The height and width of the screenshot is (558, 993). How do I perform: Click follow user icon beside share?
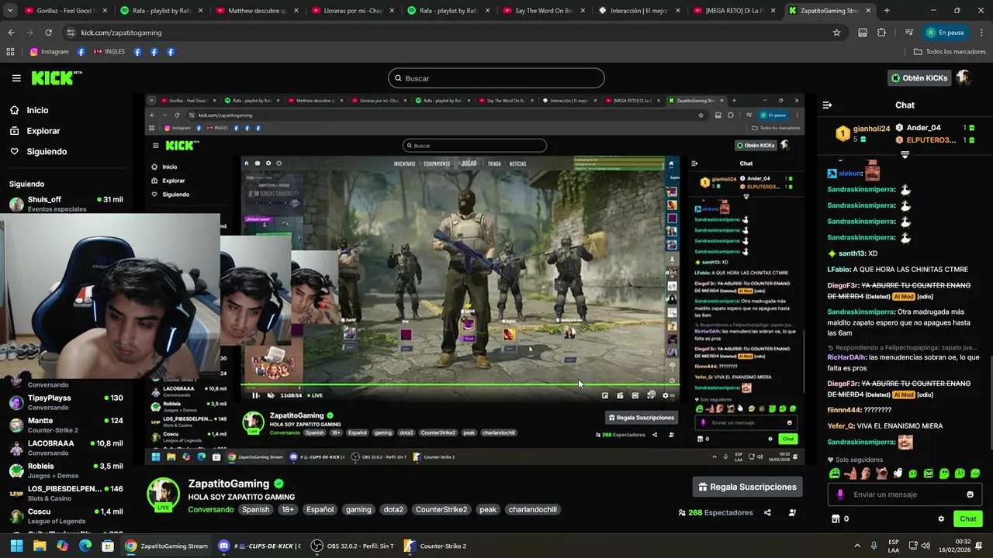point(792,512)
